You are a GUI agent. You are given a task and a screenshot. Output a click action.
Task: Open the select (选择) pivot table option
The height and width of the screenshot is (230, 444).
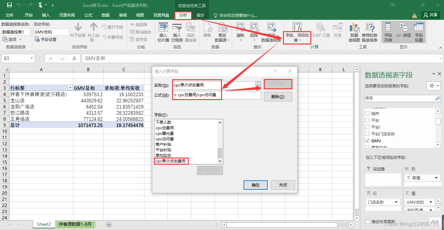[254, 32]
